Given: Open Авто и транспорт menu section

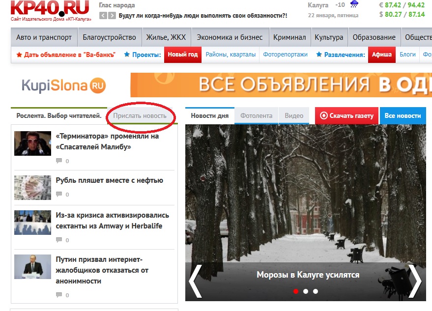Looking at the screenshot, I should pos(44,37).
